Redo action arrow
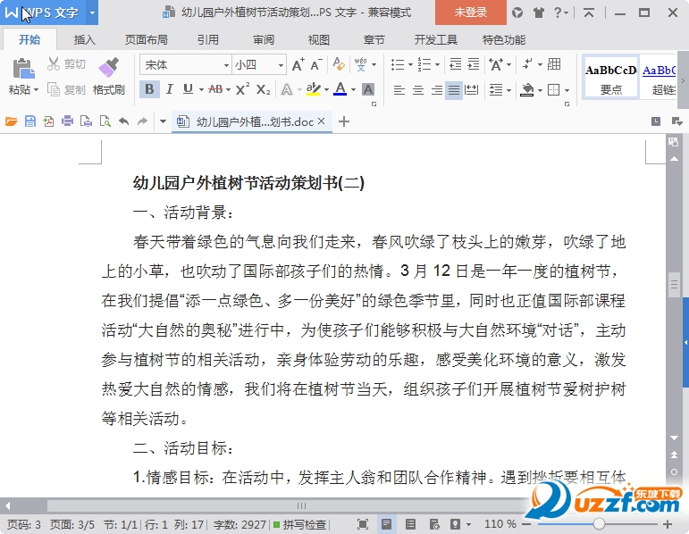689x534 pixels. (x=142, y=121)
